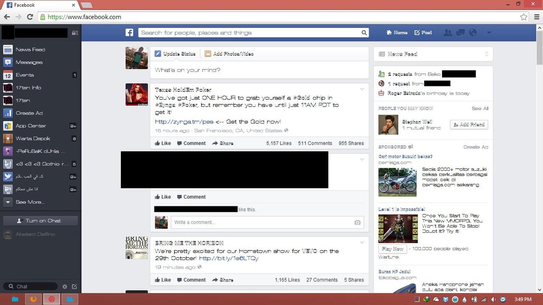Click Play Now button in MMORPG ad
This screenshot has width=543, height=305.
pos(392,249)
